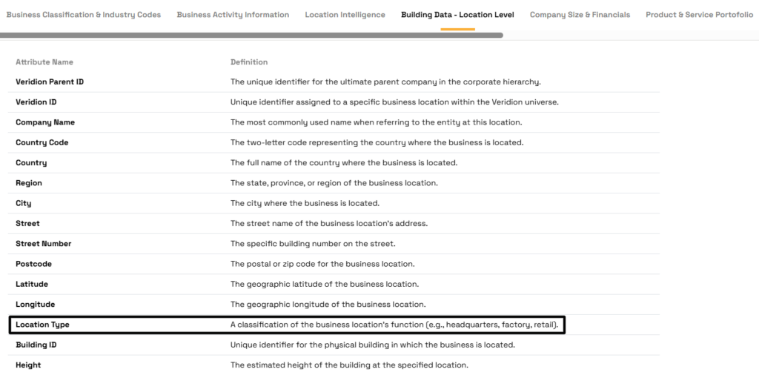Select the Latitude attribute
Viewport: 759px width, 375px height.
click(x=33, y=284)
